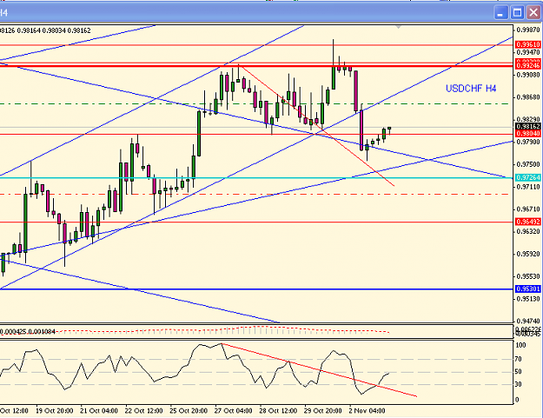
Task: Click the oscillator level 100 label
Action: (520, 345)
